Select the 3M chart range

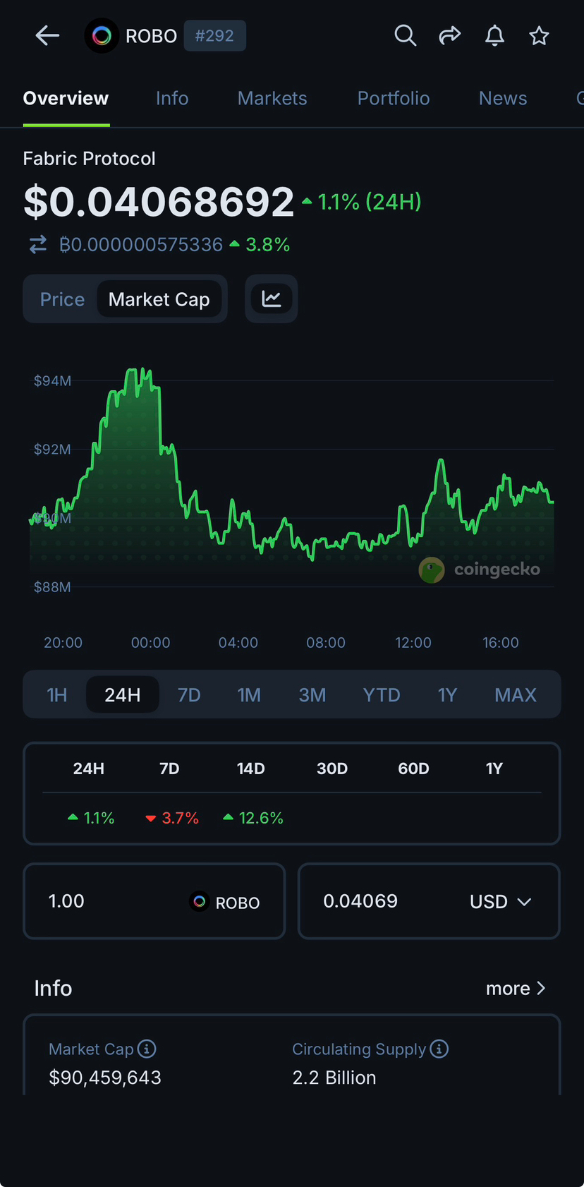[312, 695]
